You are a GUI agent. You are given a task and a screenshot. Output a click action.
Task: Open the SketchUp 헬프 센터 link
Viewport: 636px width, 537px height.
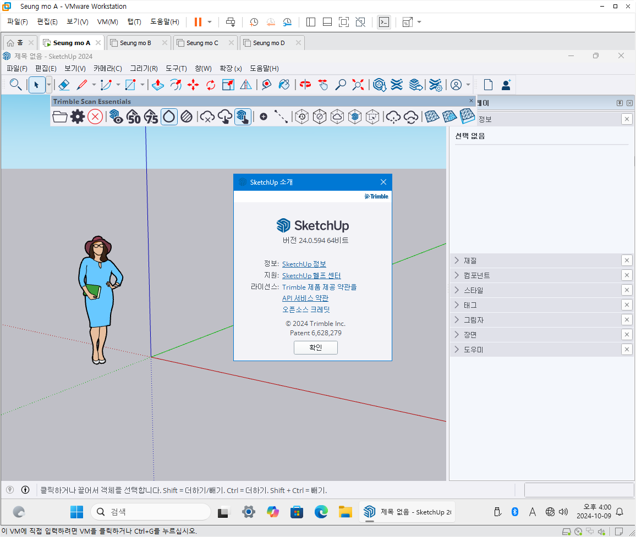(311, 275)
